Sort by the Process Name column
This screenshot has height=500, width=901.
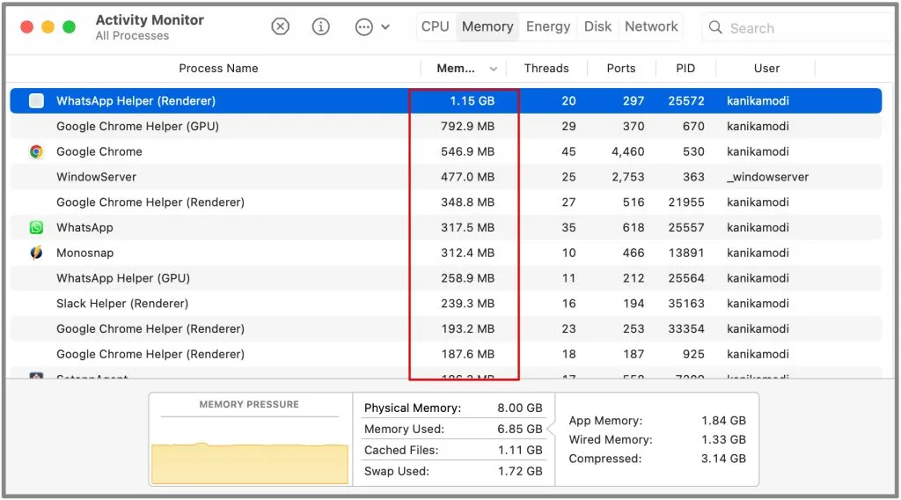pos(218,69)
